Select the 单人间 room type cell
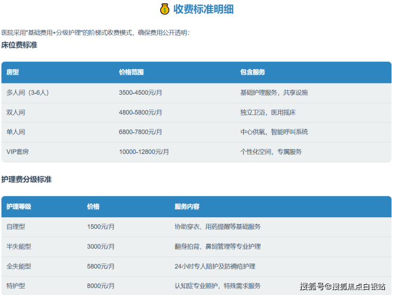Viewport: 394px width, 295px height. [x=15, y=132]
